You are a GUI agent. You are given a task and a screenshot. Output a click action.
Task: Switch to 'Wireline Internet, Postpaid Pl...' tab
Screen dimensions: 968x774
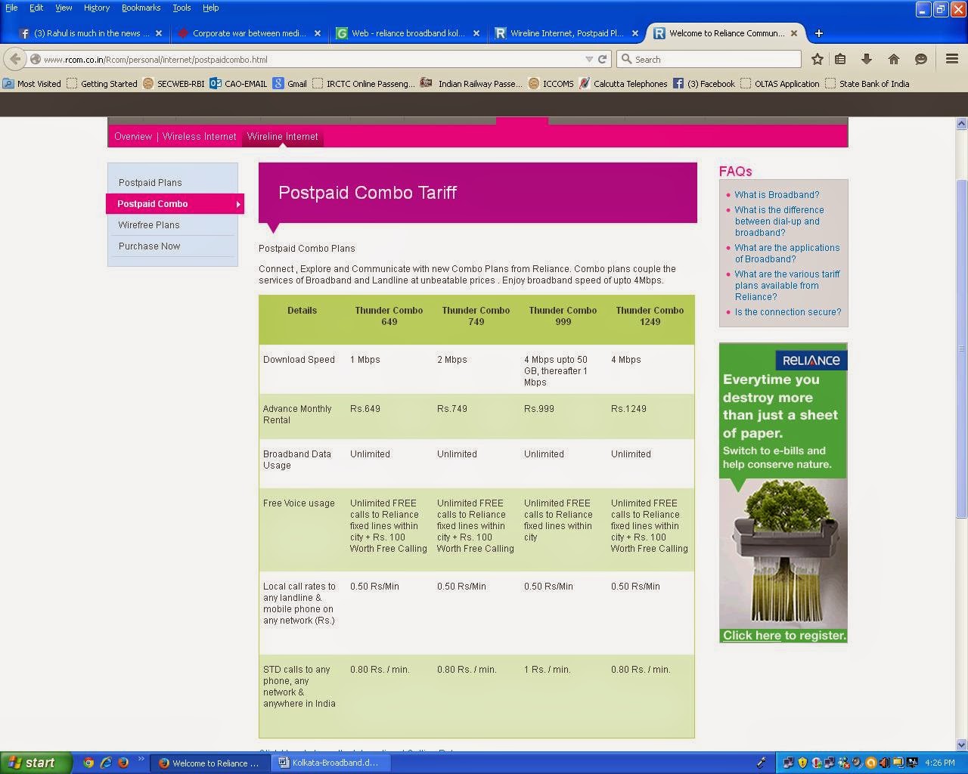tap(566, 33)
